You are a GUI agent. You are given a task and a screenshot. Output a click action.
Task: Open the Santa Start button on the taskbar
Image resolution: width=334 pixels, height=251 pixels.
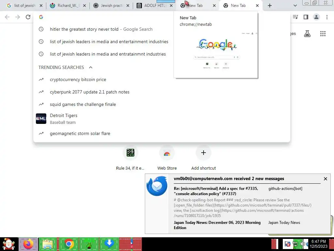9,244
